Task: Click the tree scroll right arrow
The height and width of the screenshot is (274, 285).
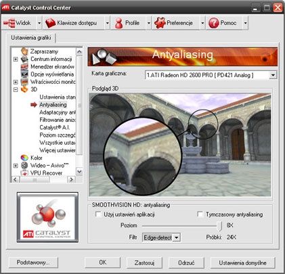Action: coord(72,179)
